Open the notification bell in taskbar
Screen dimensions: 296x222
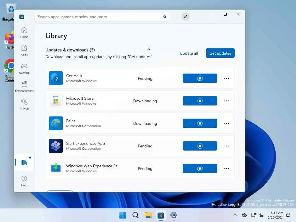[x=288, y=215]
